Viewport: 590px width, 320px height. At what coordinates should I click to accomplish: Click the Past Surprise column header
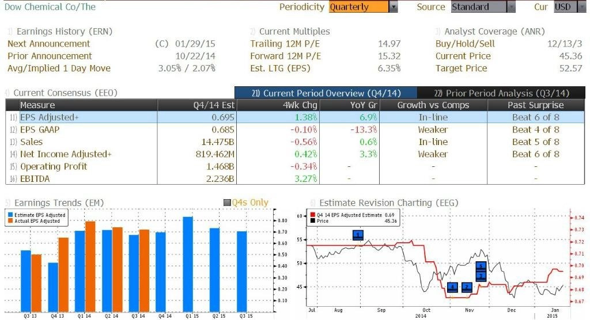point(536,105)
